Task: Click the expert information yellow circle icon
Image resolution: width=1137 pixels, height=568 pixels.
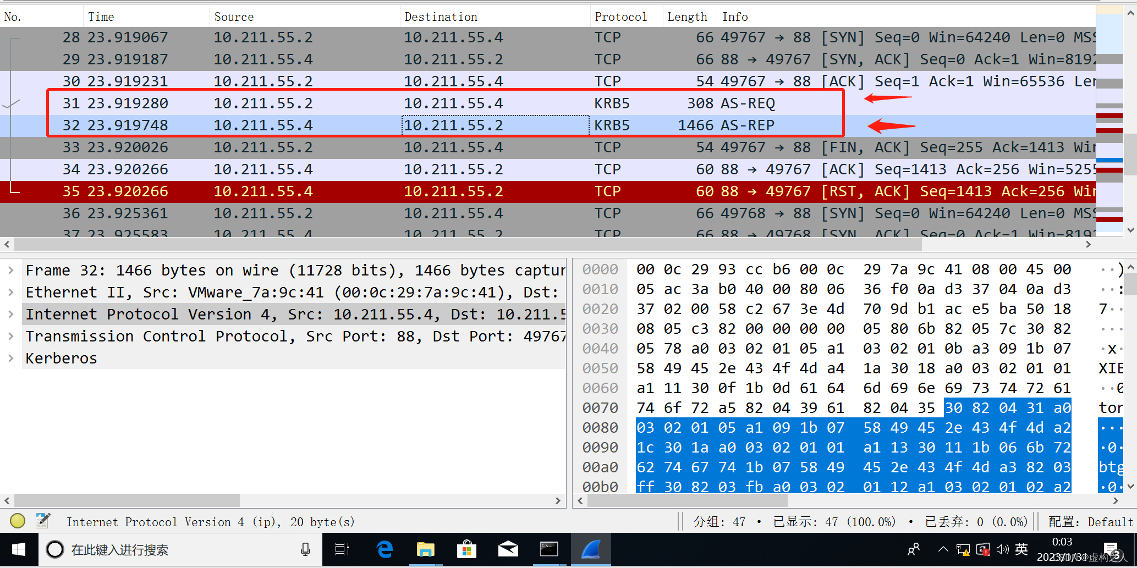Action: [x=18, y=521]
